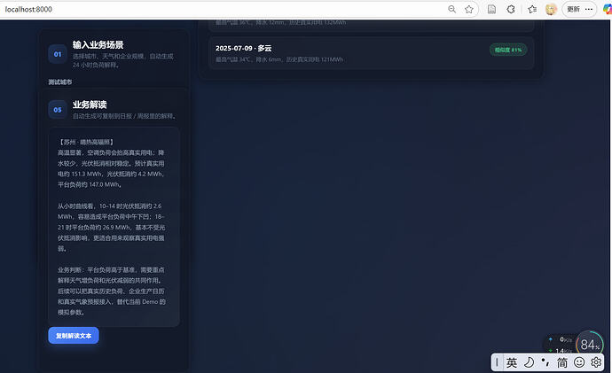Open the browser three-dot menu

[589, 9]
